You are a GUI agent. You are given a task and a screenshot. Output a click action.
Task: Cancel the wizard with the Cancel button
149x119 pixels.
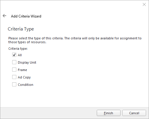(134, 113)
